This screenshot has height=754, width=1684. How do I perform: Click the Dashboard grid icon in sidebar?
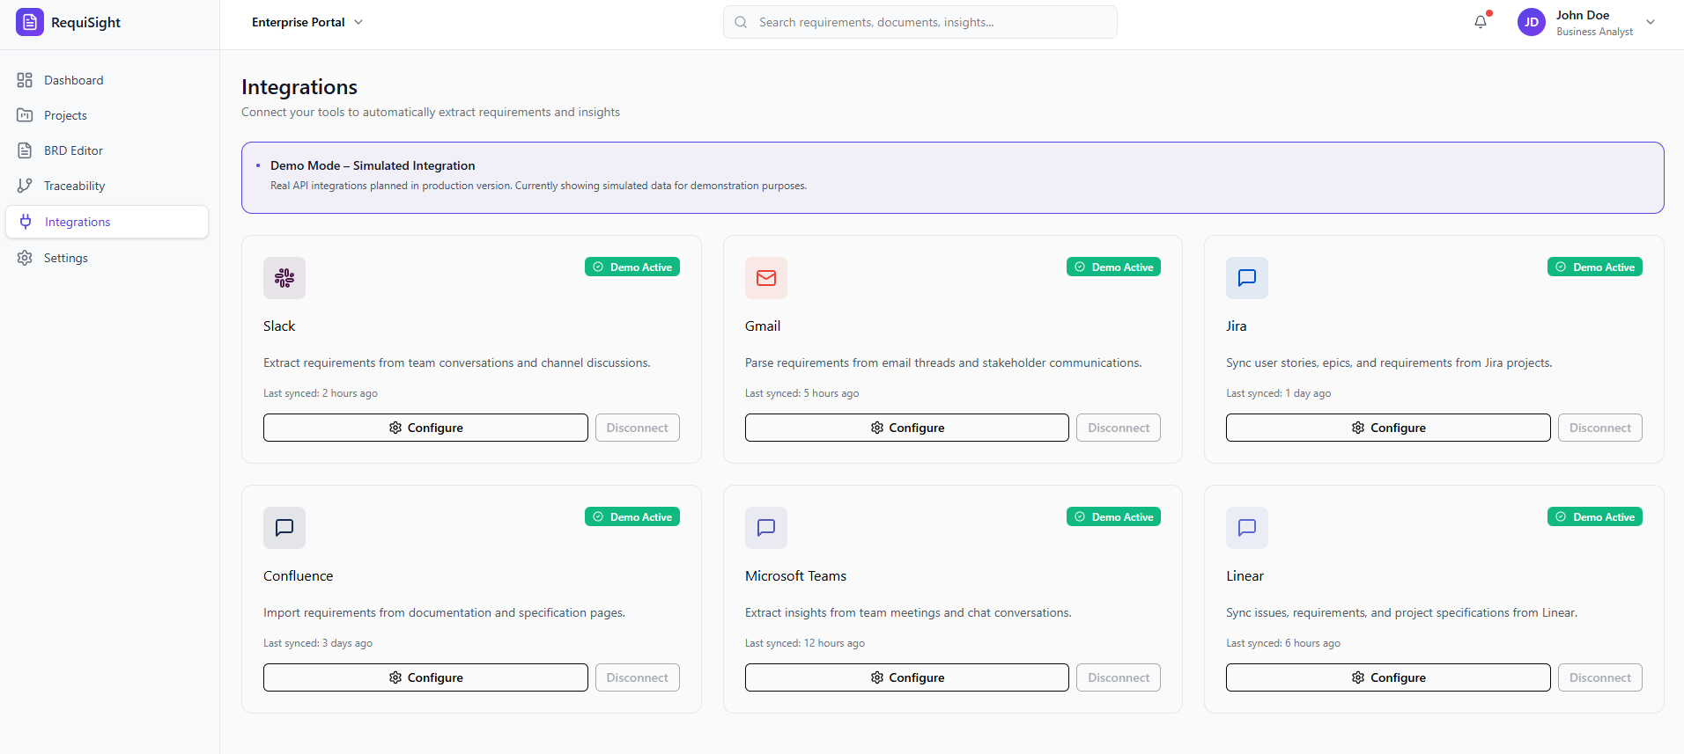[x=25, y=80]
